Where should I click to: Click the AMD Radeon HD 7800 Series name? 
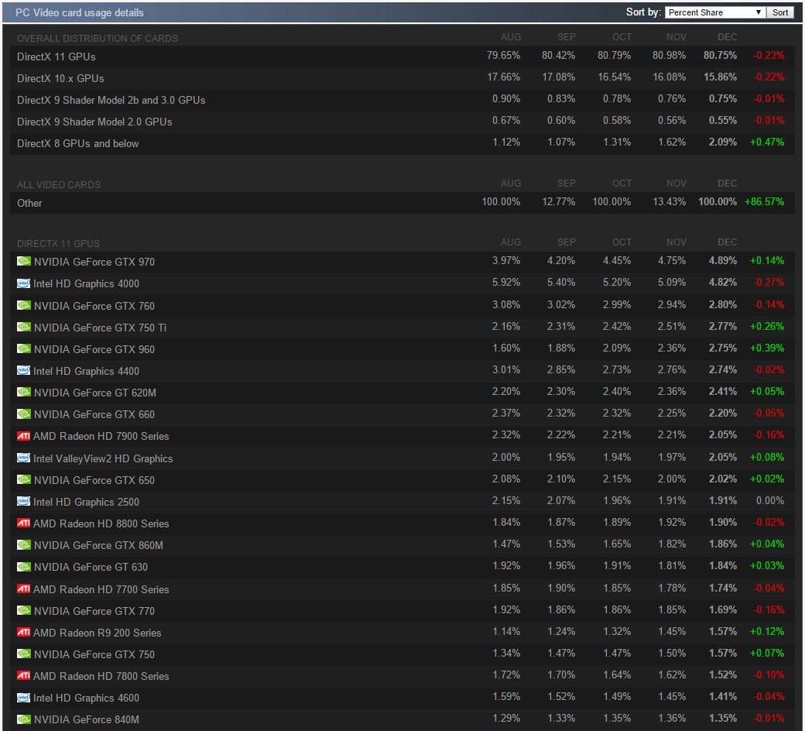pos(101,676)
